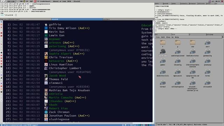This screenshot has width=224, height=126.
Task: Click slushiegoose's avatar image
Action: click(46, 119)
